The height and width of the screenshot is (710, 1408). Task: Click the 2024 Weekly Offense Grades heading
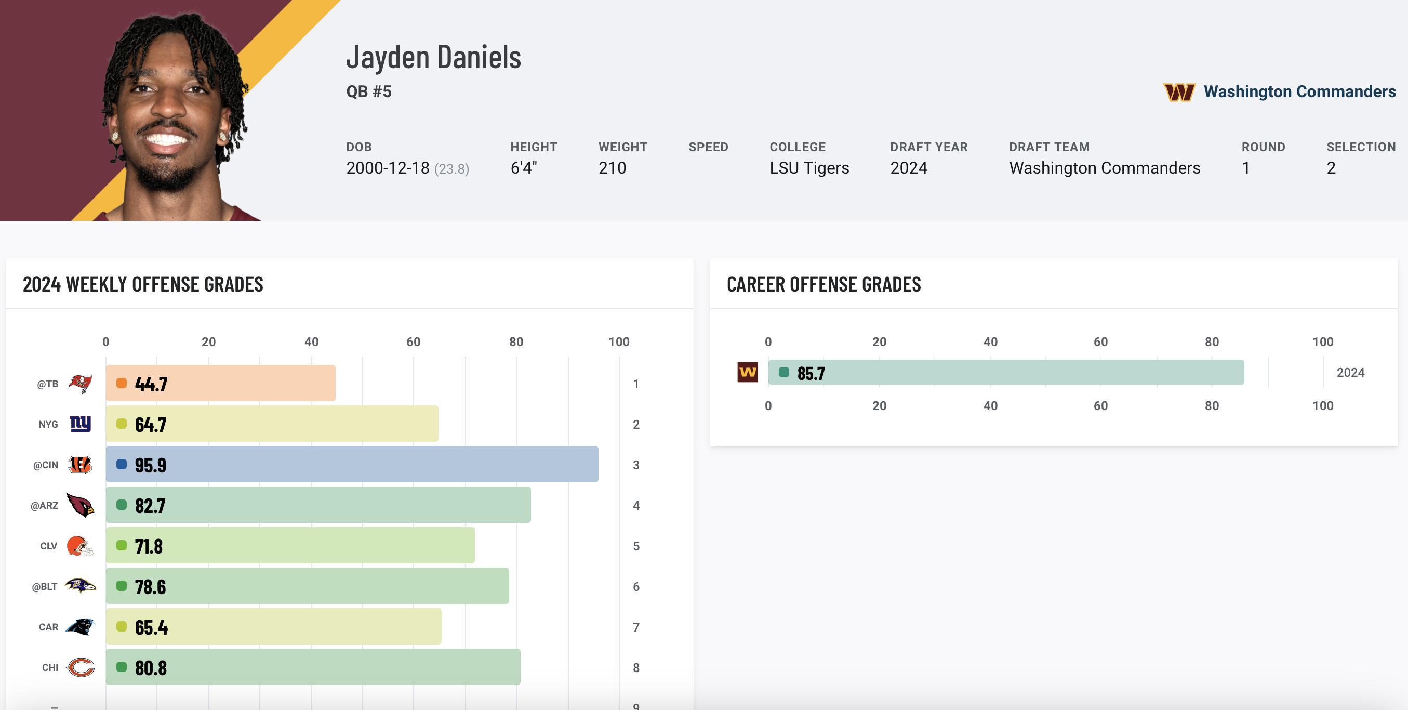(143, 284)
